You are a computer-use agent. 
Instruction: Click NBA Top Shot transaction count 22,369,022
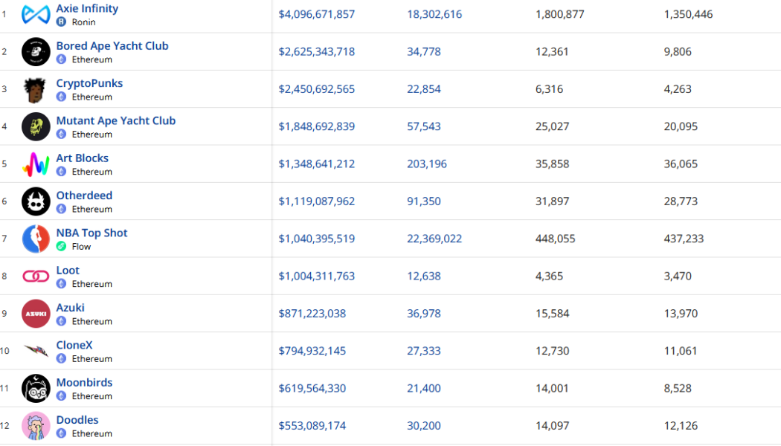tap(434, 239)
